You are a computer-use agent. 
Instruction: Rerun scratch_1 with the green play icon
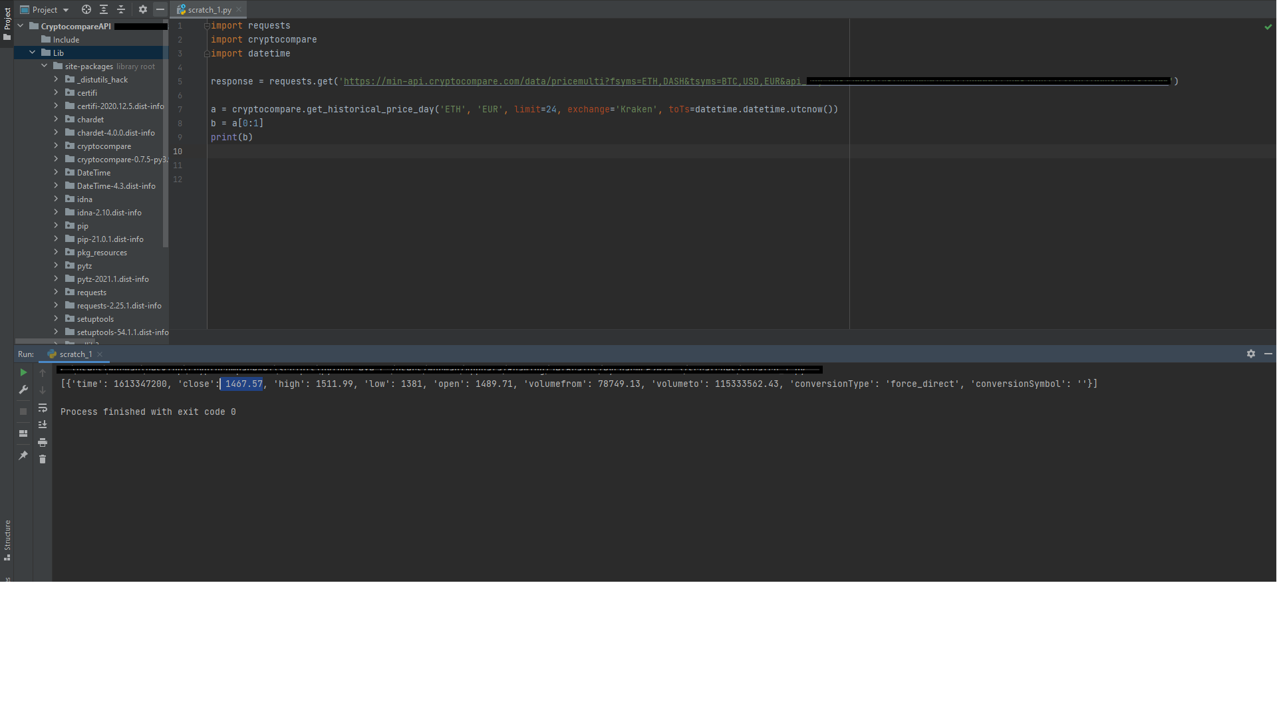(x=23, y=372)
